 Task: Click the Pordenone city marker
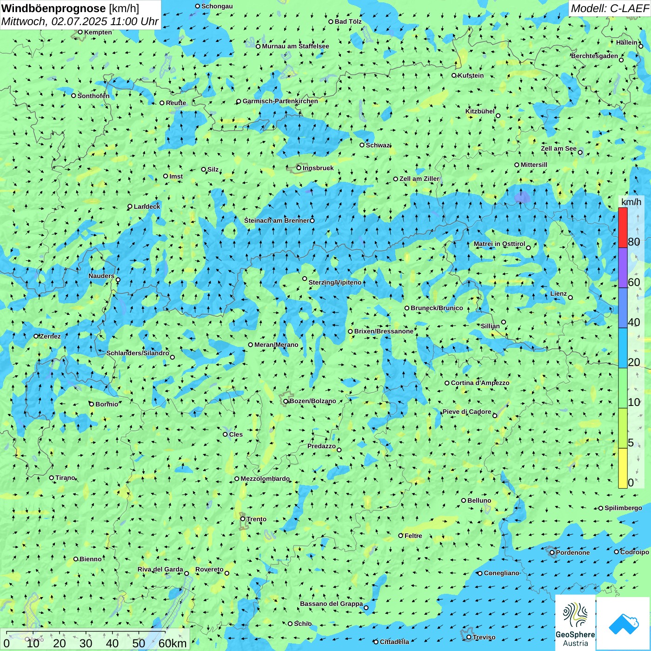[x=552, y=553]
